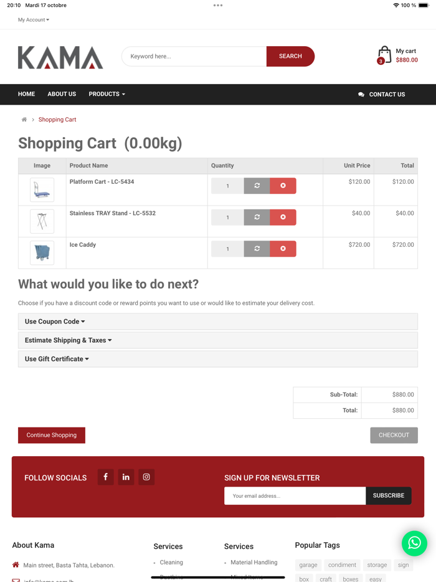Select the storage popular tag
436x582 pixels.
coord(377,565)
